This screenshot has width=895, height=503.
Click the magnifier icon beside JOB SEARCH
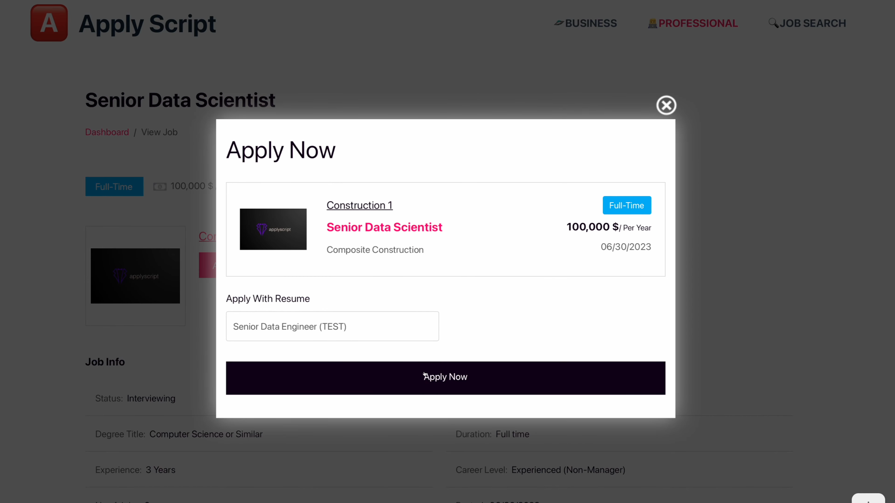click(773, 23)
